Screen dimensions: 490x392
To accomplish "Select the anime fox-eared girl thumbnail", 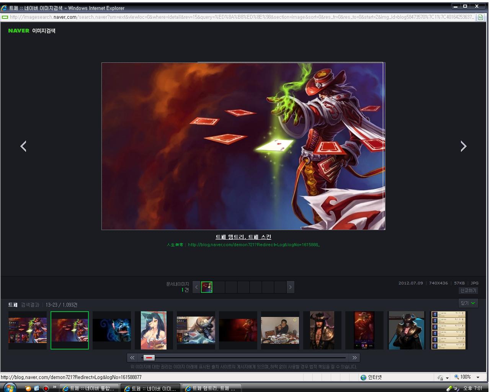I will tap(154, 330).
